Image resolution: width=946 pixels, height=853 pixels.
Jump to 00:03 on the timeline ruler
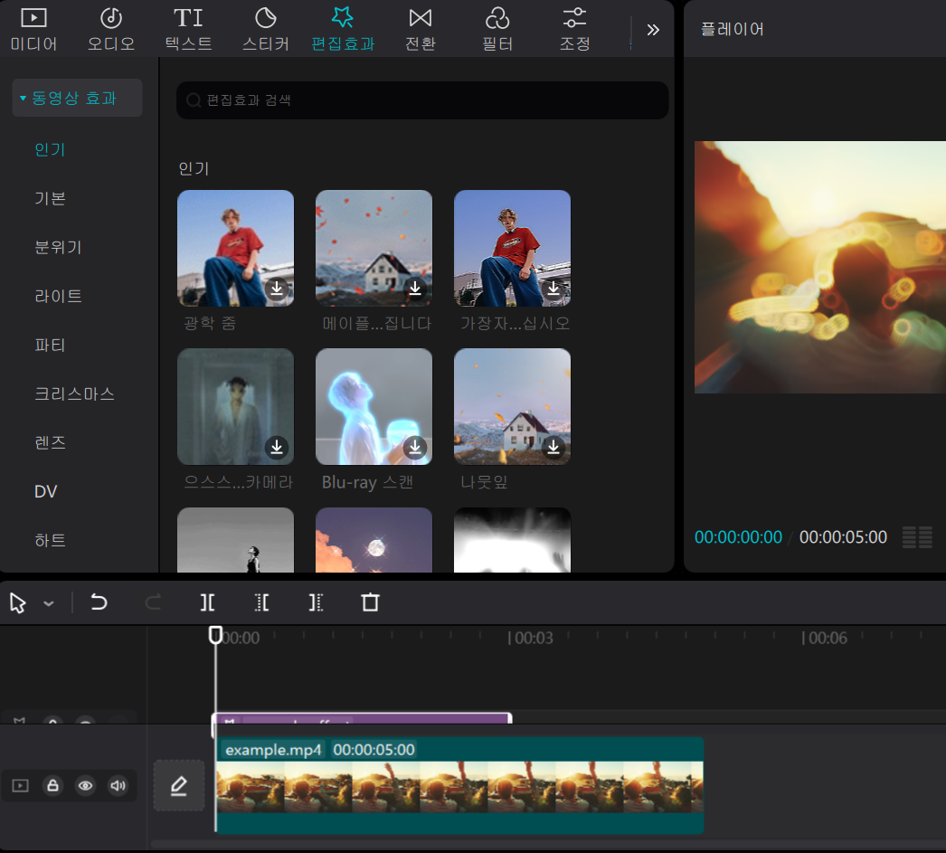point(531,638)
